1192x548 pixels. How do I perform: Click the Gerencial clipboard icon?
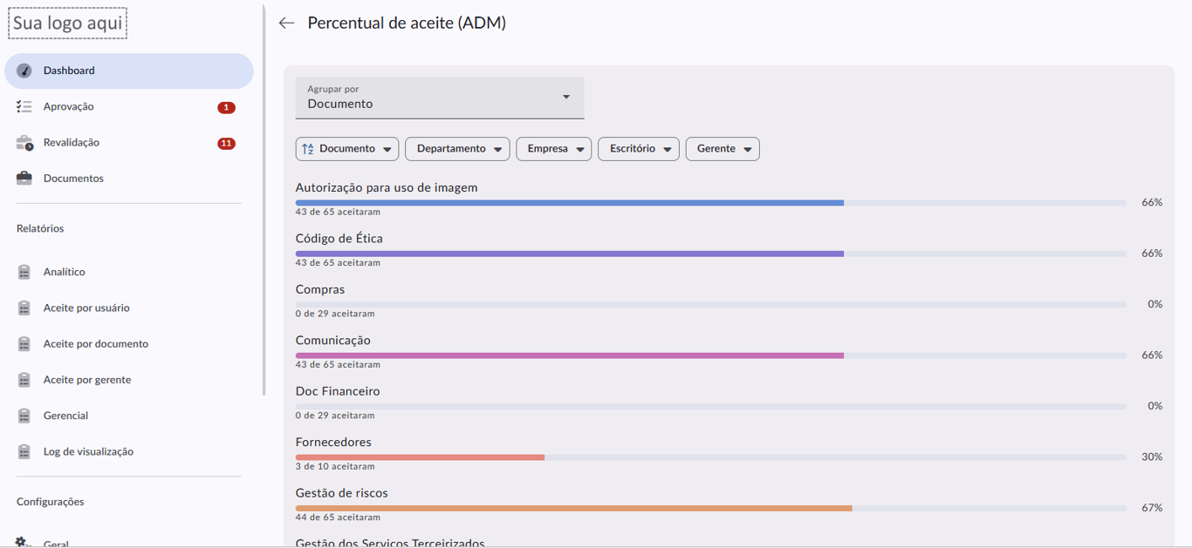coord(24,416)
